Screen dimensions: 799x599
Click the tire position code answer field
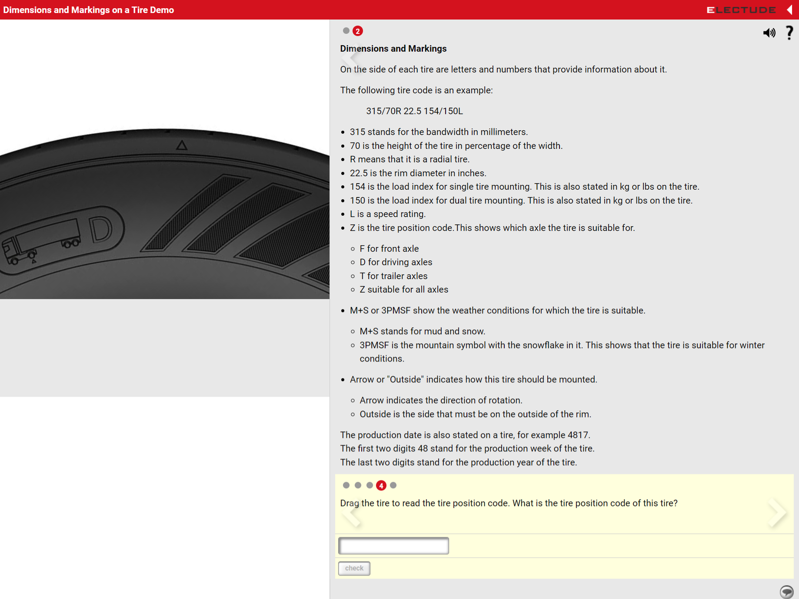coord(393,546)
